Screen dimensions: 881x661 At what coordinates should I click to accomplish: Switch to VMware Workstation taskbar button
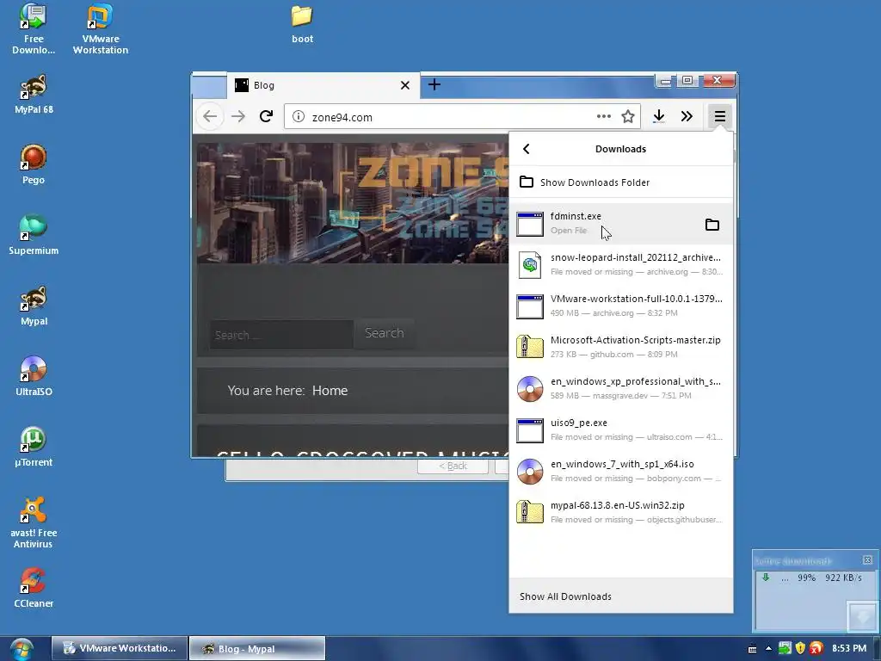point(119,648)
